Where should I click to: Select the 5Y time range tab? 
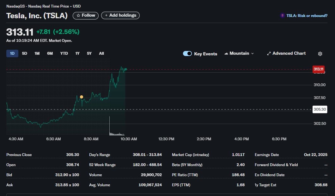[x=89, y=53]
